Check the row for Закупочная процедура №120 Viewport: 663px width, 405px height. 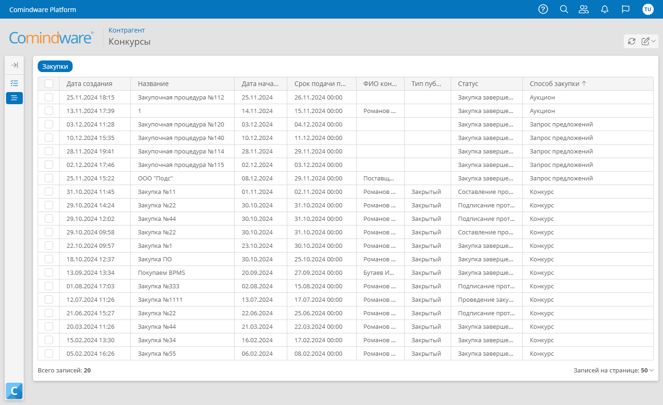49,124
